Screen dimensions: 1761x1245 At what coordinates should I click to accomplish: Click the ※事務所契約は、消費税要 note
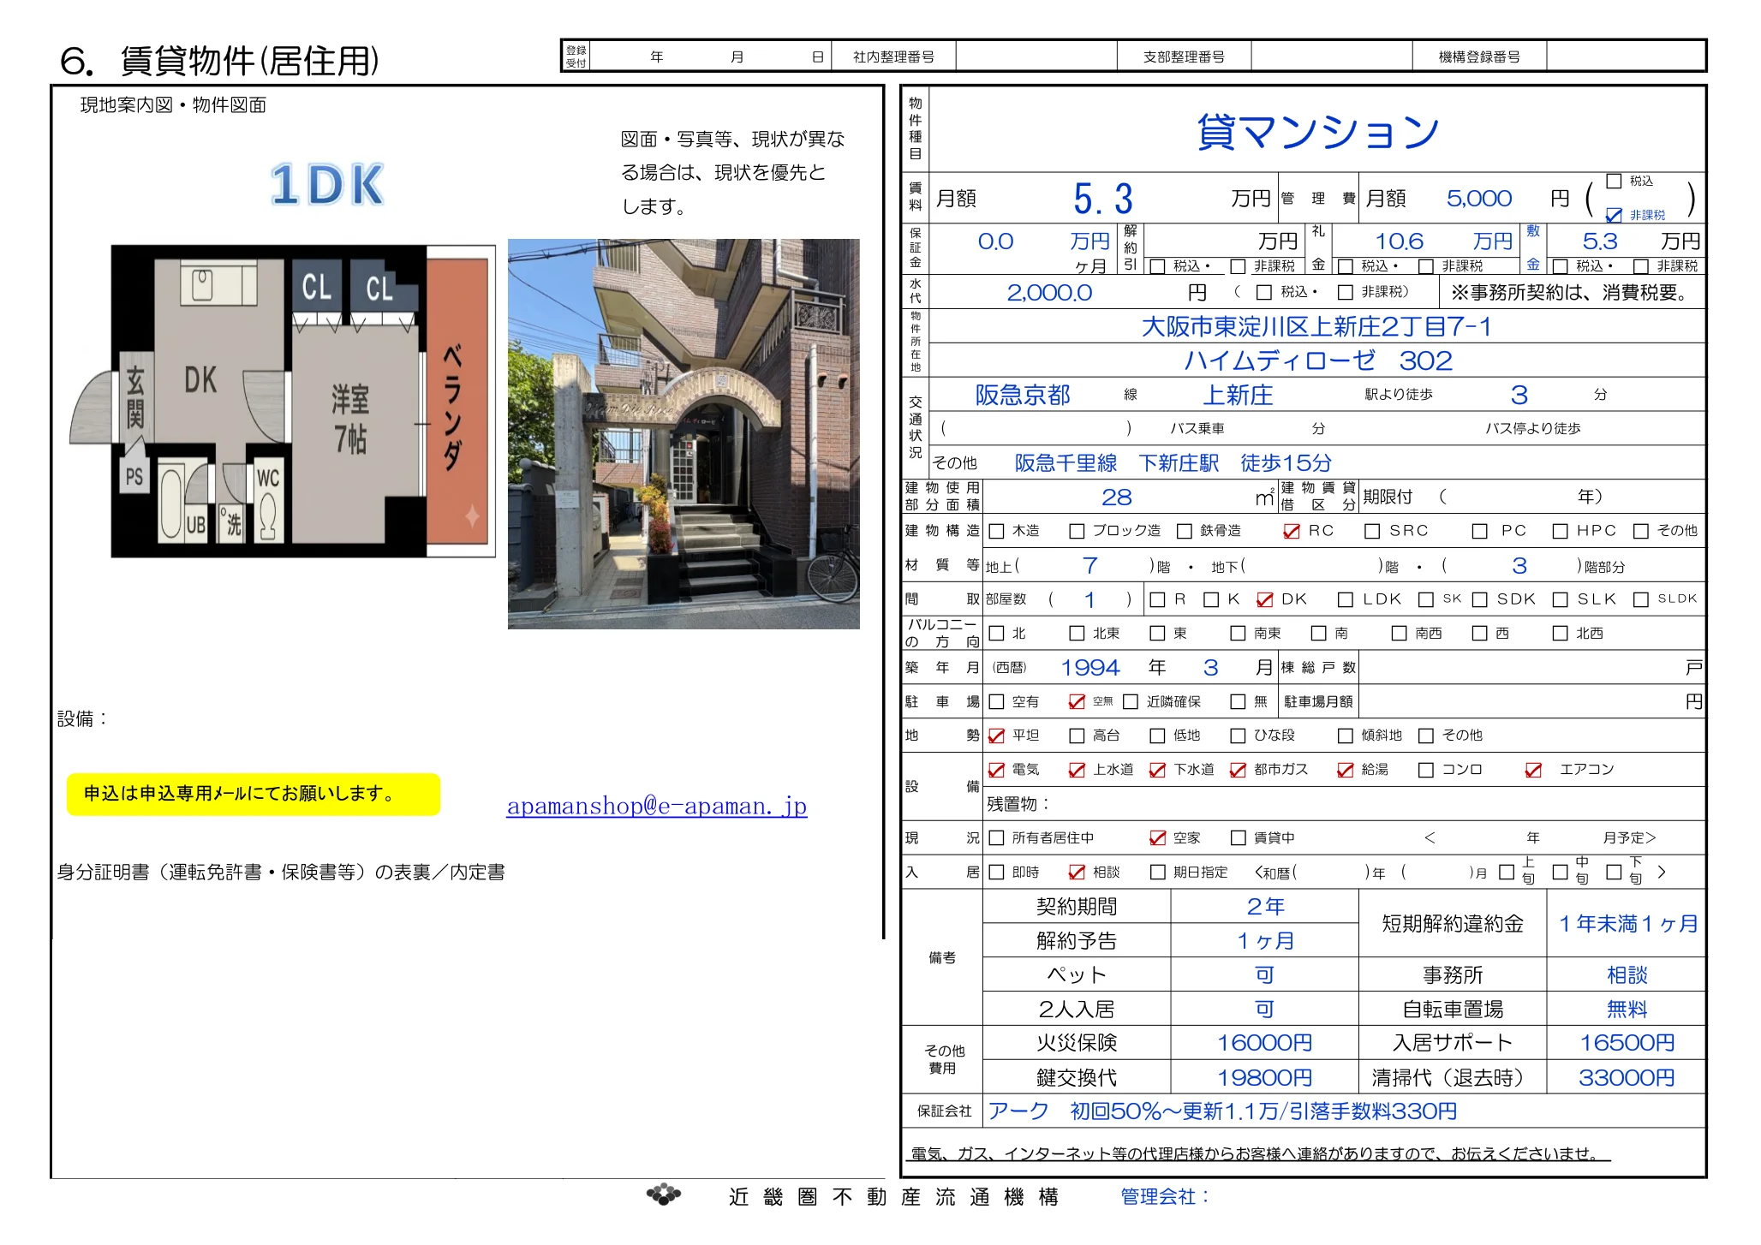coord(1573,293)
